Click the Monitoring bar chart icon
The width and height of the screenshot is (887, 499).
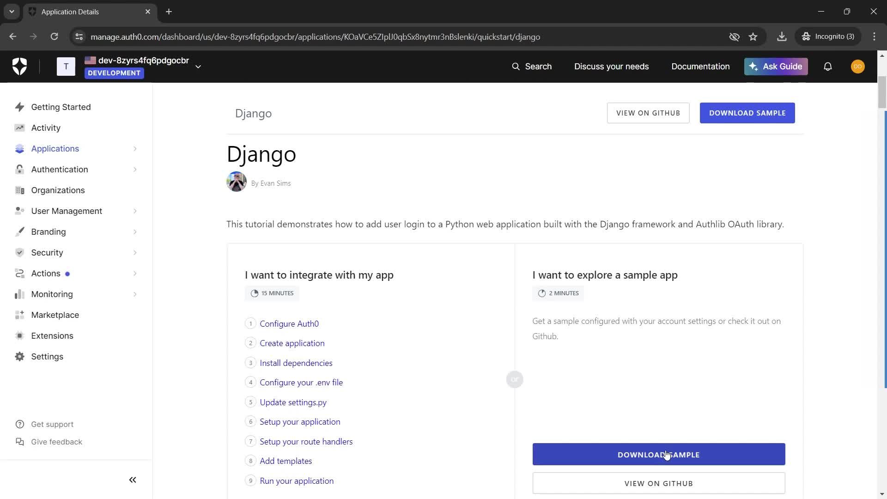tap(19, 294)
